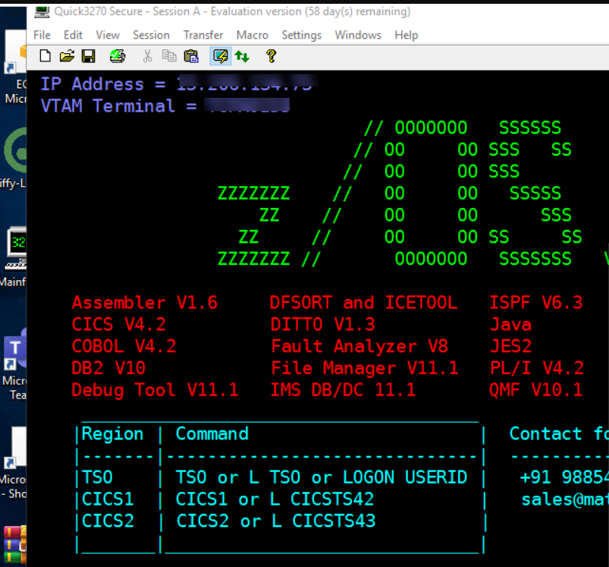Click the TSO region row in terminal
Screen dimensions: 609x567
pyautogui.click(x=280, y=477)
